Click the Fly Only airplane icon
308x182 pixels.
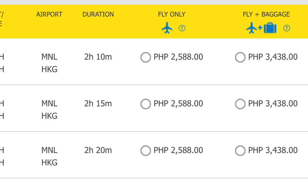tap(167, 28)
